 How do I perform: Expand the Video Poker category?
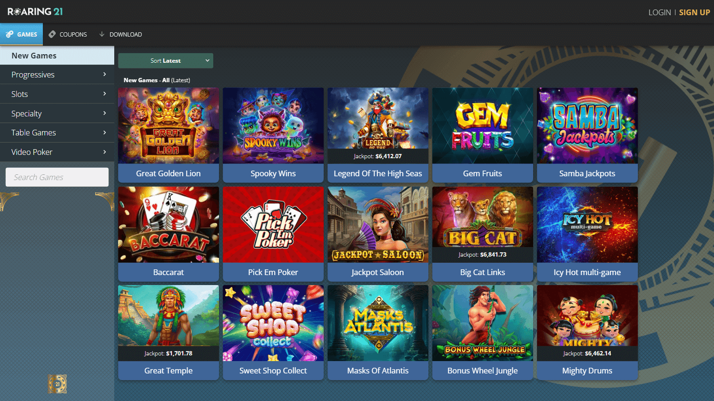click(57, 152)
